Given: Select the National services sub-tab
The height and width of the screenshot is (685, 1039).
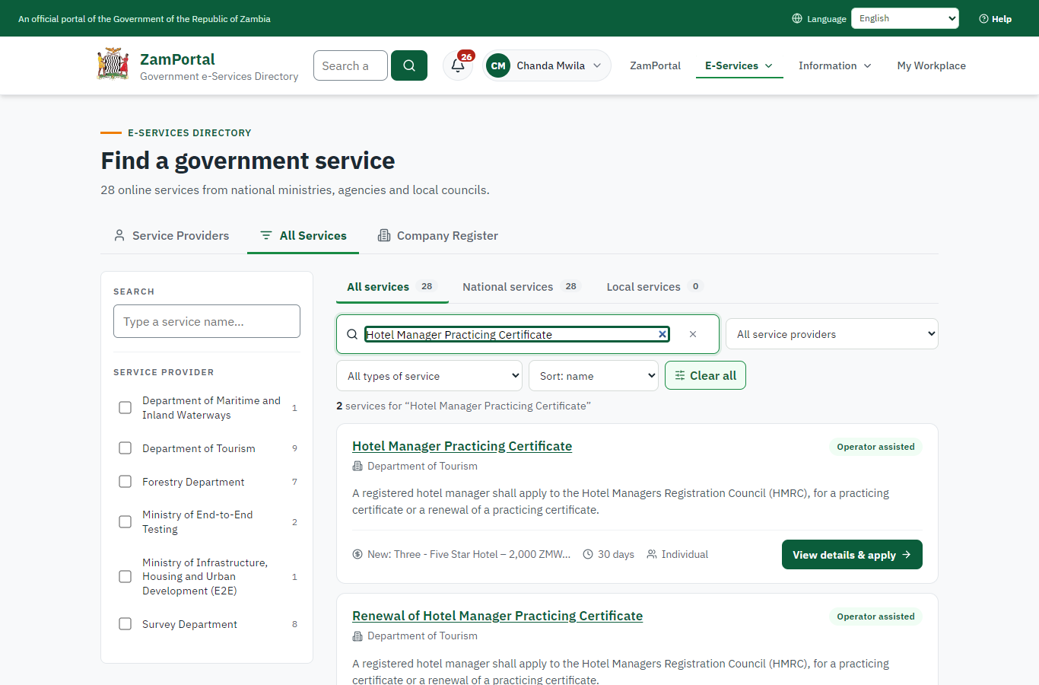Looking at the screenshot, I should 522,287.
